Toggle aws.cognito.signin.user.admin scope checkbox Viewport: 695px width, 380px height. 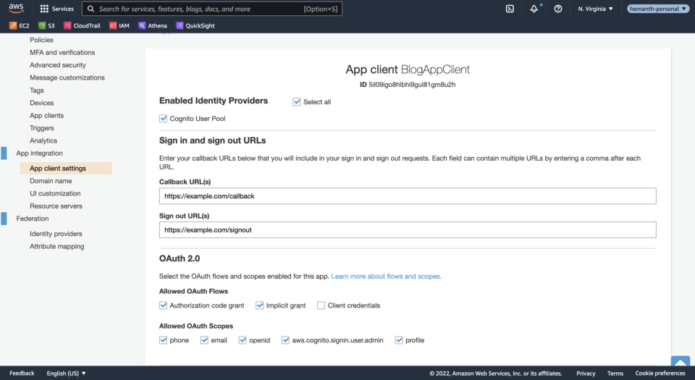[285, 340]
